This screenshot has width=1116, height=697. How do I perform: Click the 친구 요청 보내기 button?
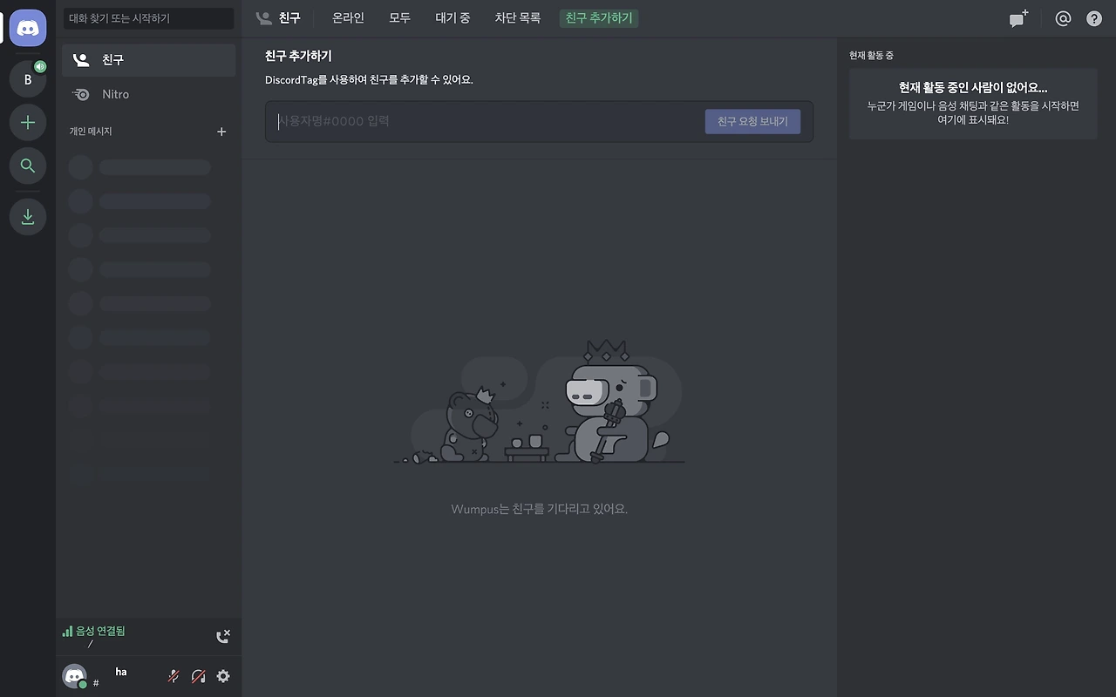coord(752,122)
